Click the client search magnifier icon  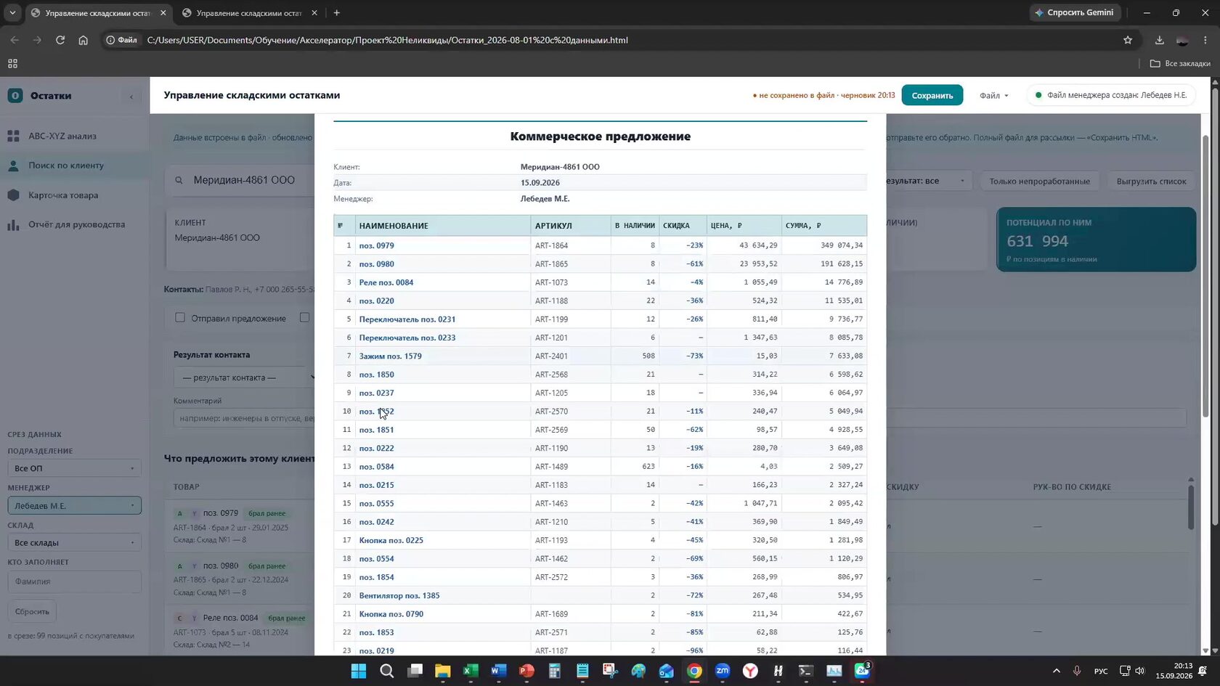(x=179, y=180)
